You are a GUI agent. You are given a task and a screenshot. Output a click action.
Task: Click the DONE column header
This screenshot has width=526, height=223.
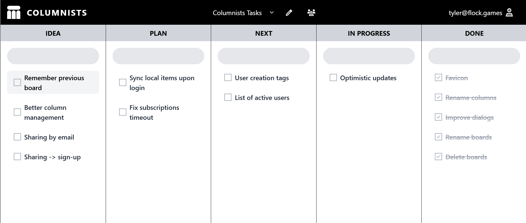(x=474, y=33)
